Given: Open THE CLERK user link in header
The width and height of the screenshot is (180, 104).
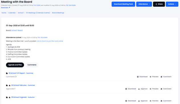Looking at the screenshot, I should pos(37,5).
